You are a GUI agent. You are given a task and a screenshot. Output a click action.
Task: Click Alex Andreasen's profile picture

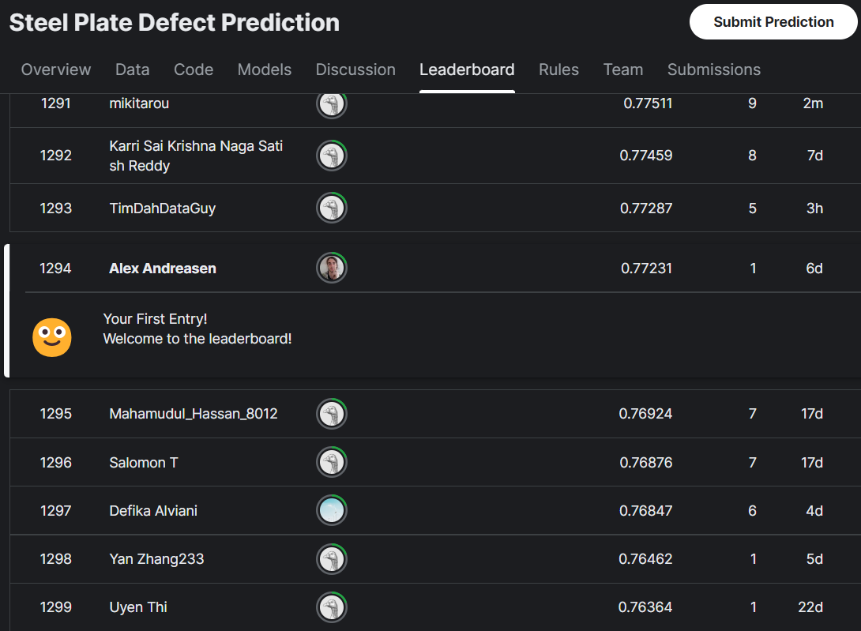[332, 268]
